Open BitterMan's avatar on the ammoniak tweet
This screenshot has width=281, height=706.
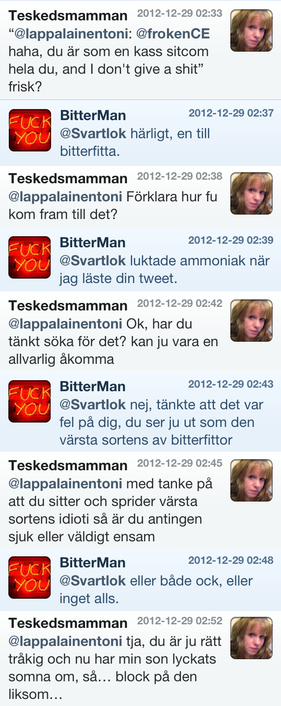30,257
